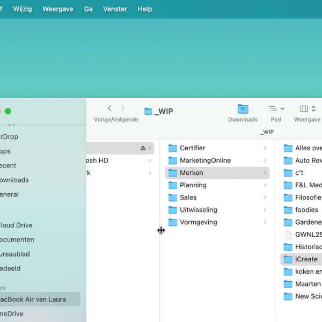Click the Downloads folder toolbar icon

243,109
